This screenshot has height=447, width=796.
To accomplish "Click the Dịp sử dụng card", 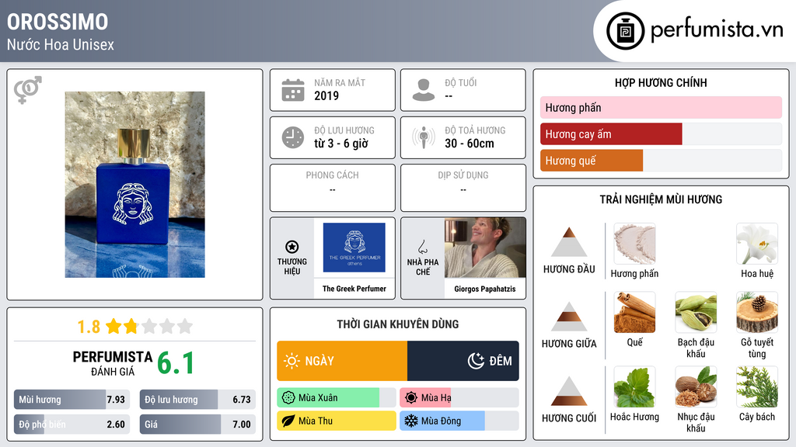I will [x=463, y=188].
